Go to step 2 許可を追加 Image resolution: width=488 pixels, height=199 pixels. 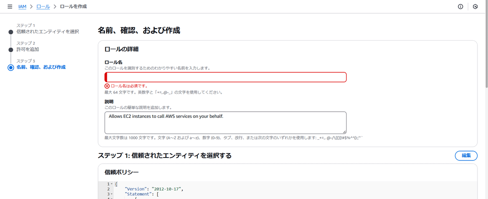tap(28, 49)
